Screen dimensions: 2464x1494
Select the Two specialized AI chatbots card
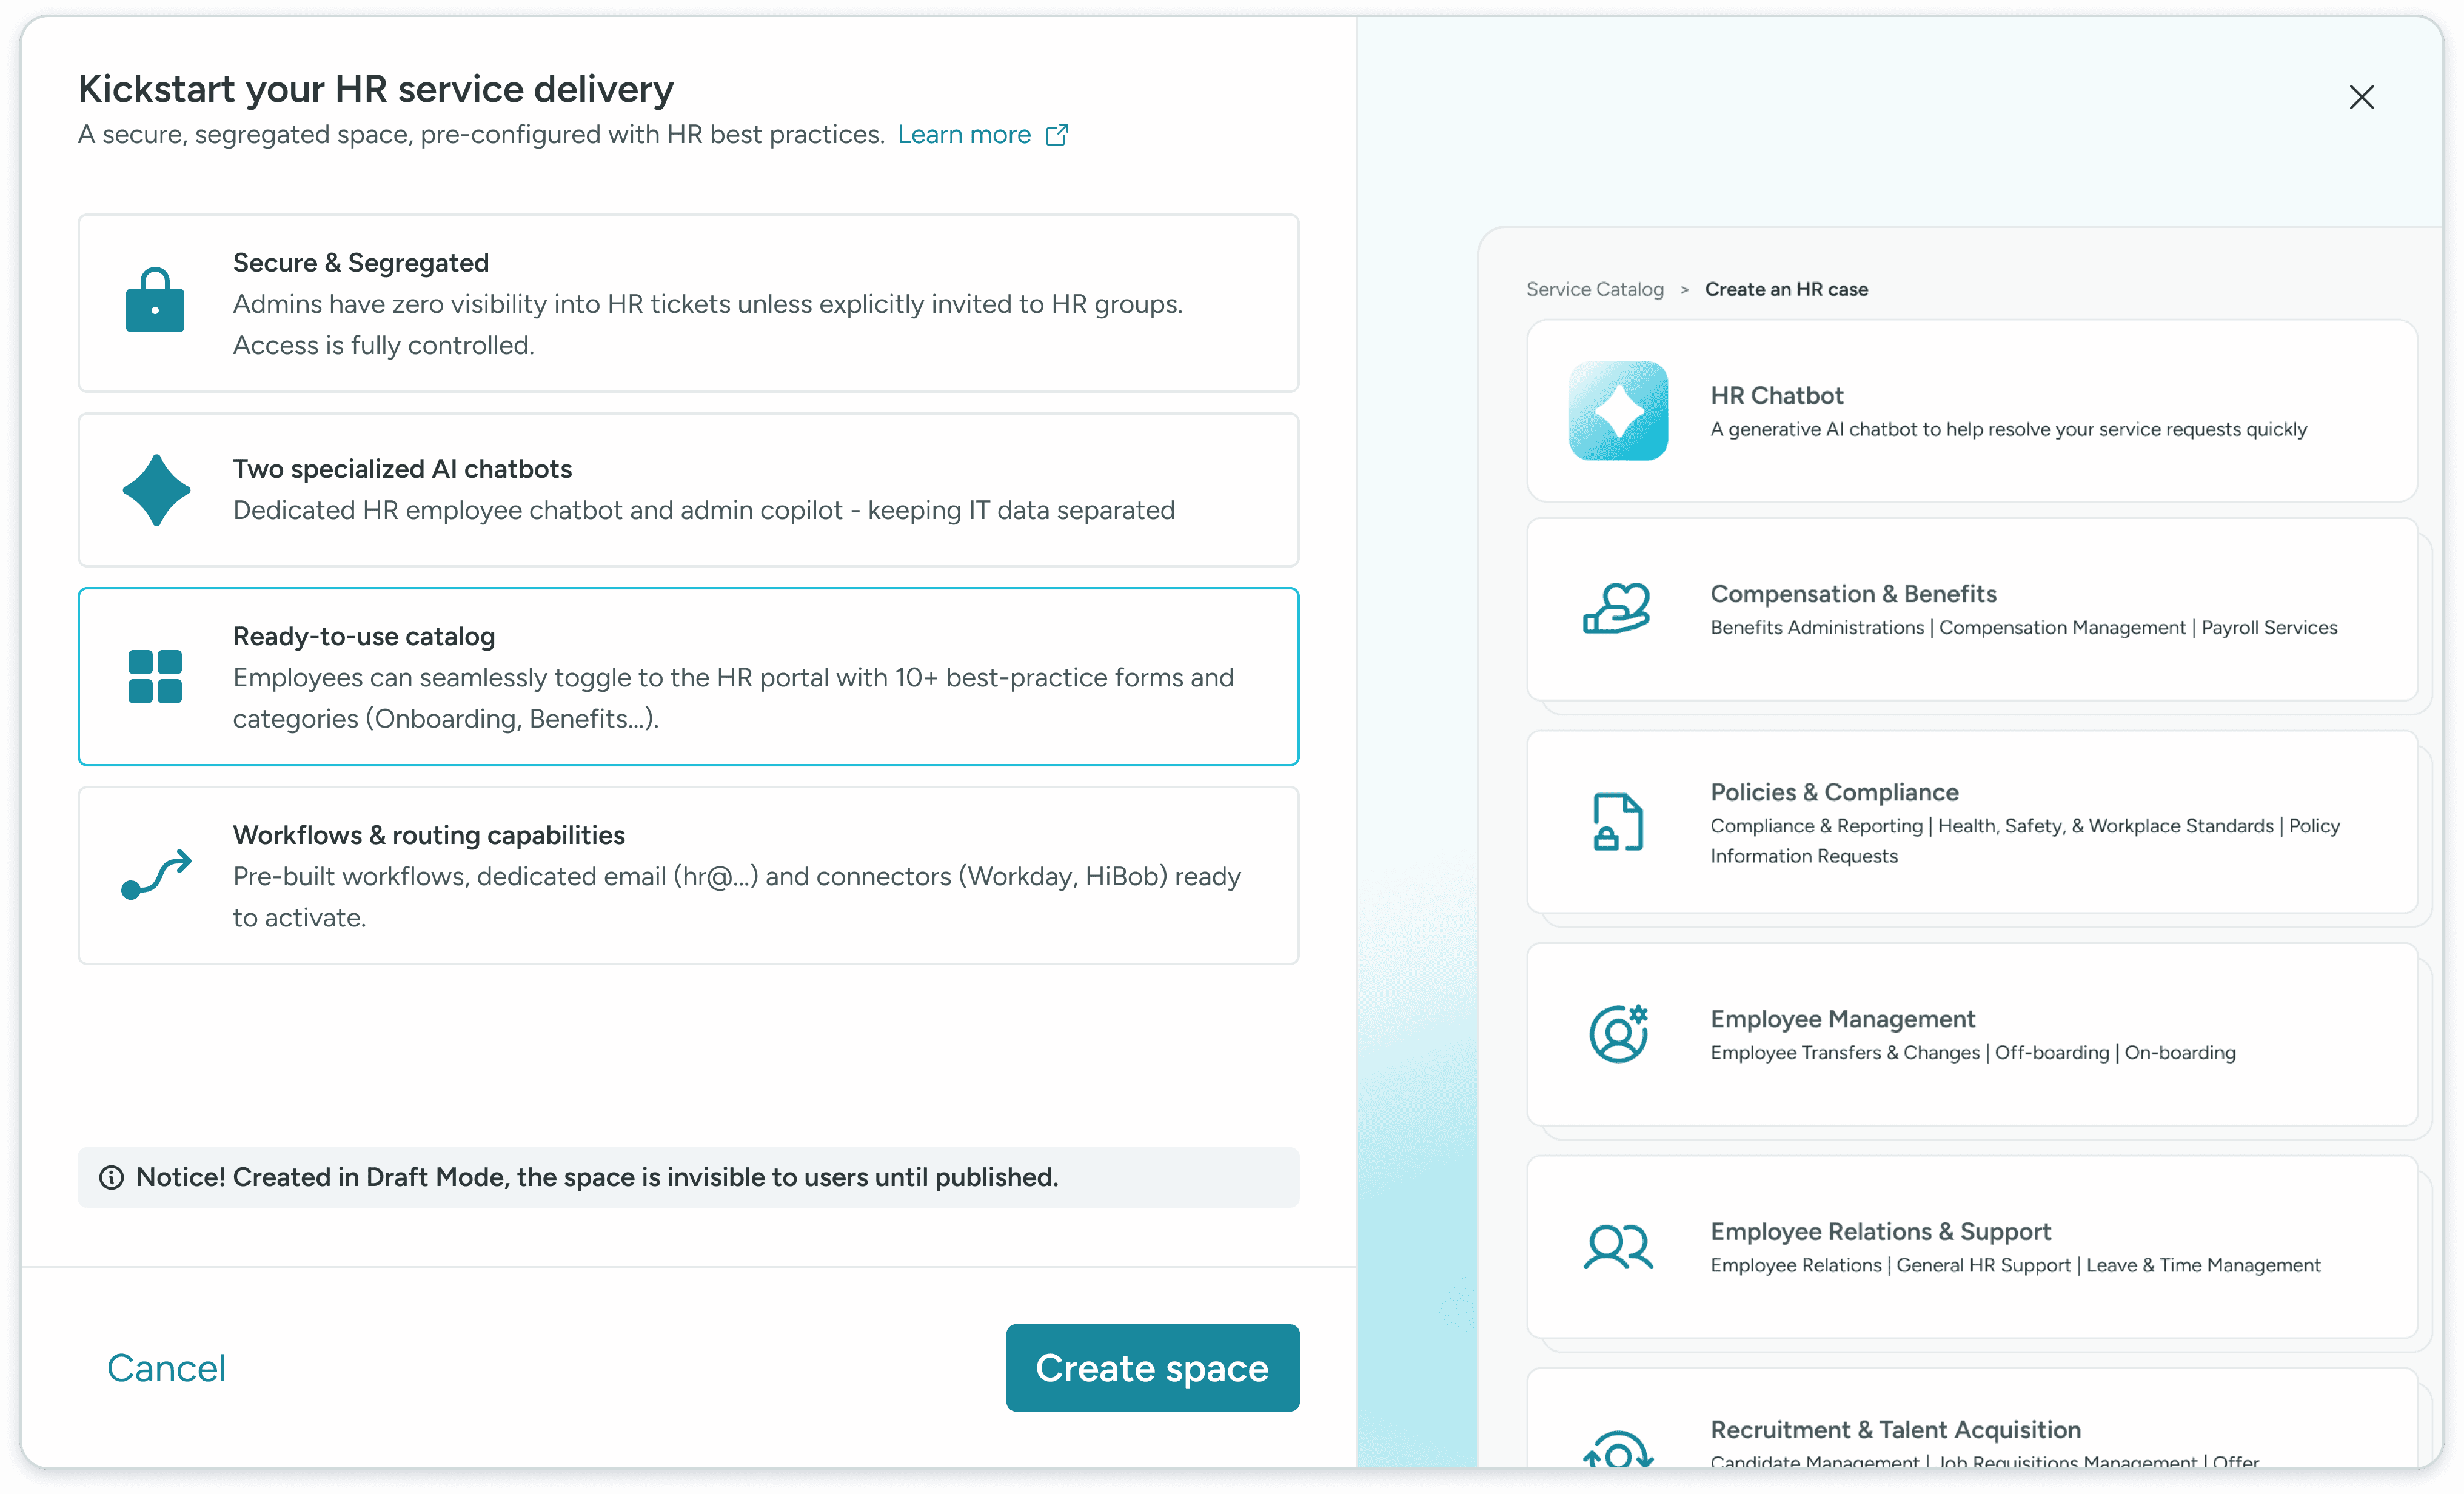pos(688,490)
